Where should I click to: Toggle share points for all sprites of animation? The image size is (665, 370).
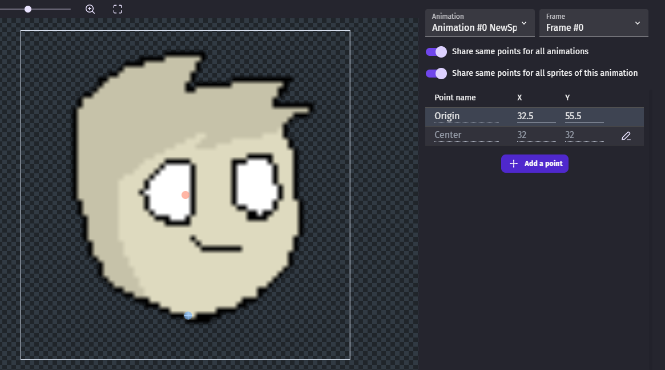coord(436,73)
